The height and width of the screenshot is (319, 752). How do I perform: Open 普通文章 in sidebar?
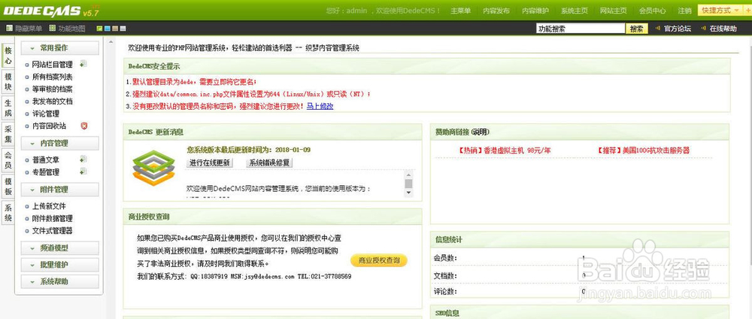point(46,159)
